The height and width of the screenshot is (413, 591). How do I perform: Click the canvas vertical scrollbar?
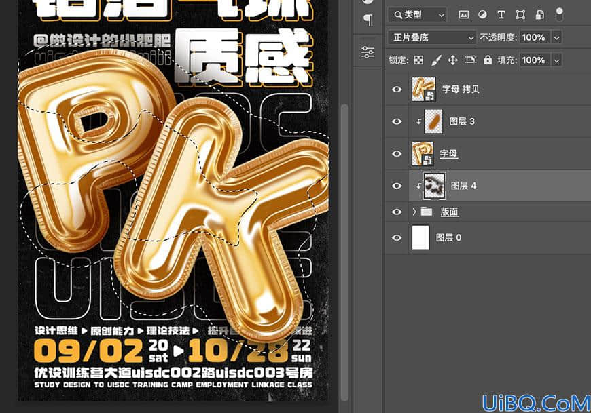(344, 252)
